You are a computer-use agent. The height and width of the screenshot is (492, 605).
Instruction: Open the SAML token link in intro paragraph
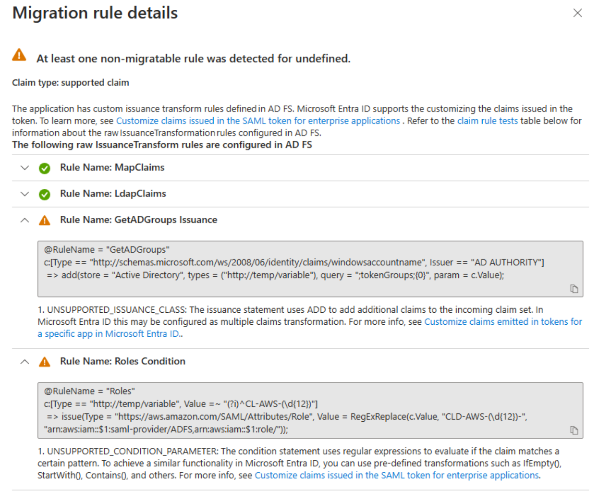point(258,121)
